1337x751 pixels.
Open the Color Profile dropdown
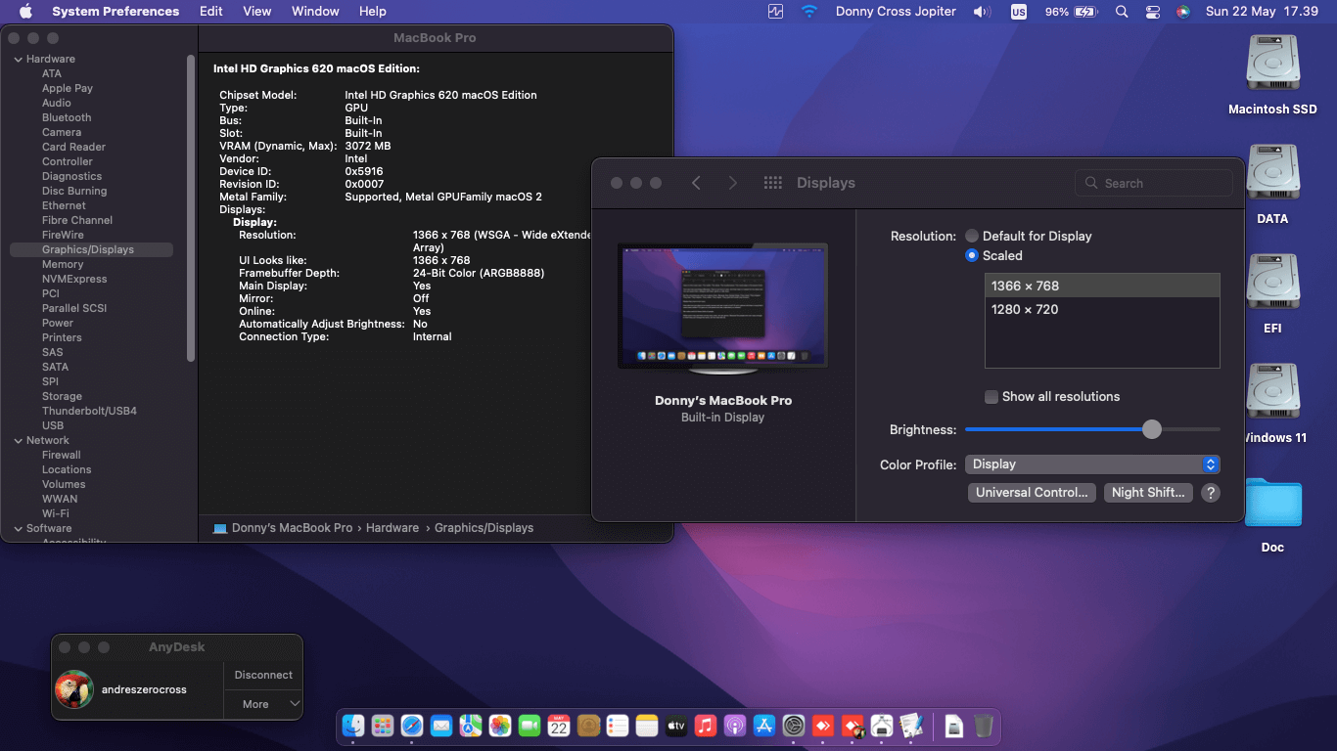tap(1091, 464)
